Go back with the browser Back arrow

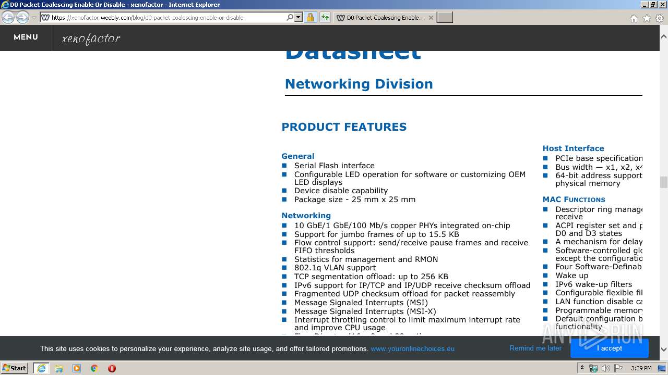(8, 17)
